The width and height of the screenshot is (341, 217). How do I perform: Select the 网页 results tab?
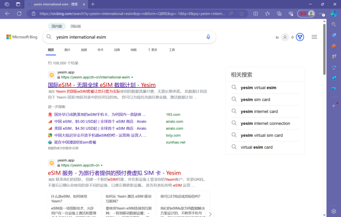click(51, 50)
